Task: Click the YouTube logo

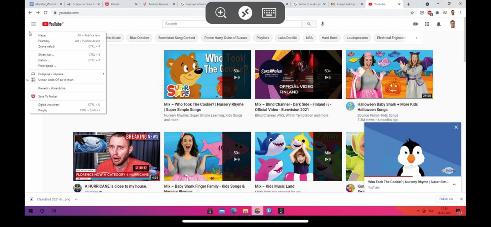Action: (53, 24)
